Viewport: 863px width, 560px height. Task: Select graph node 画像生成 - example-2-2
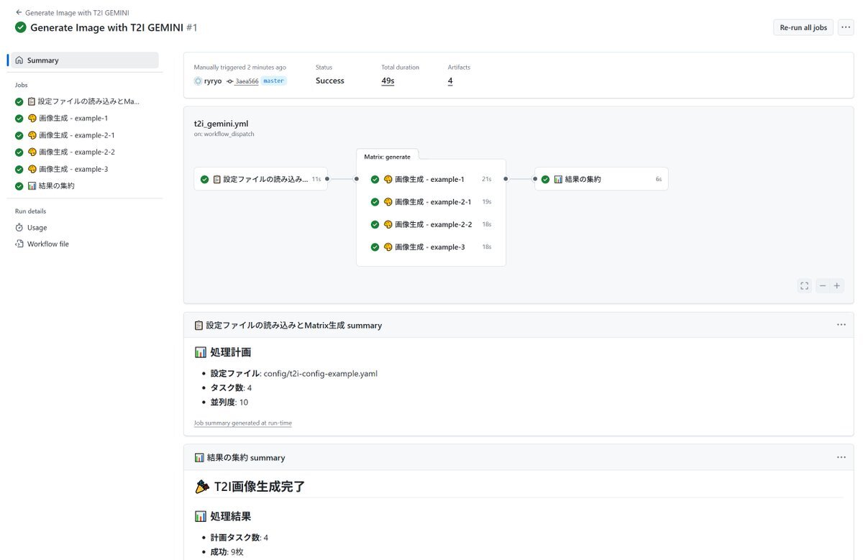pos(431,224)
